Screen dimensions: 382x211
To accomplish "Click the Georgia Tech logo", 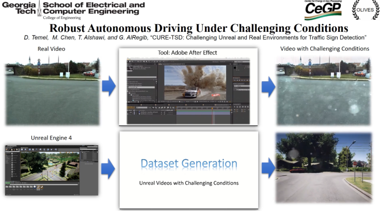I will [x=20, y=8].
